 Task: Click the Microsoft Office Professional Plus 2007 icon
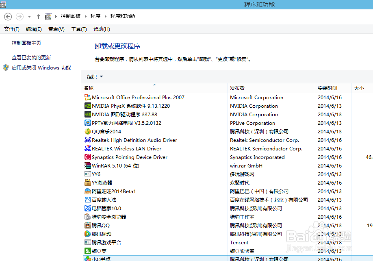(x=87, y=97)
